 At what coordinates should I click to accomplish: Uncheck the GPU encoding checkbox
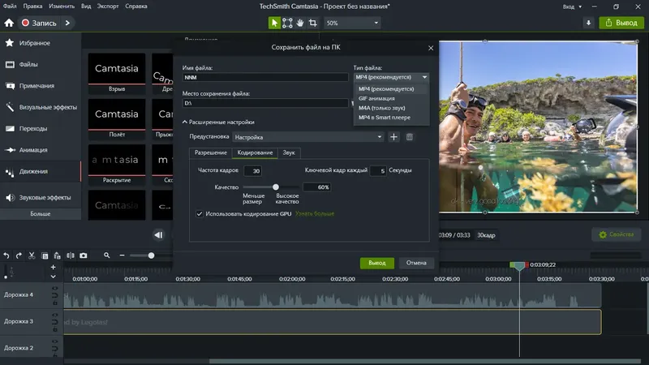[200, 213]
